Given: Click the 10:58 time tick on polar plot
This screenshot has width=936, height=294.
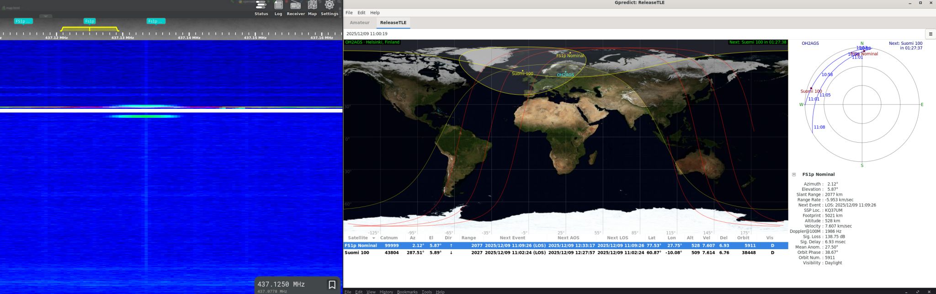Looking at the screenshot, I should point(827,75).
